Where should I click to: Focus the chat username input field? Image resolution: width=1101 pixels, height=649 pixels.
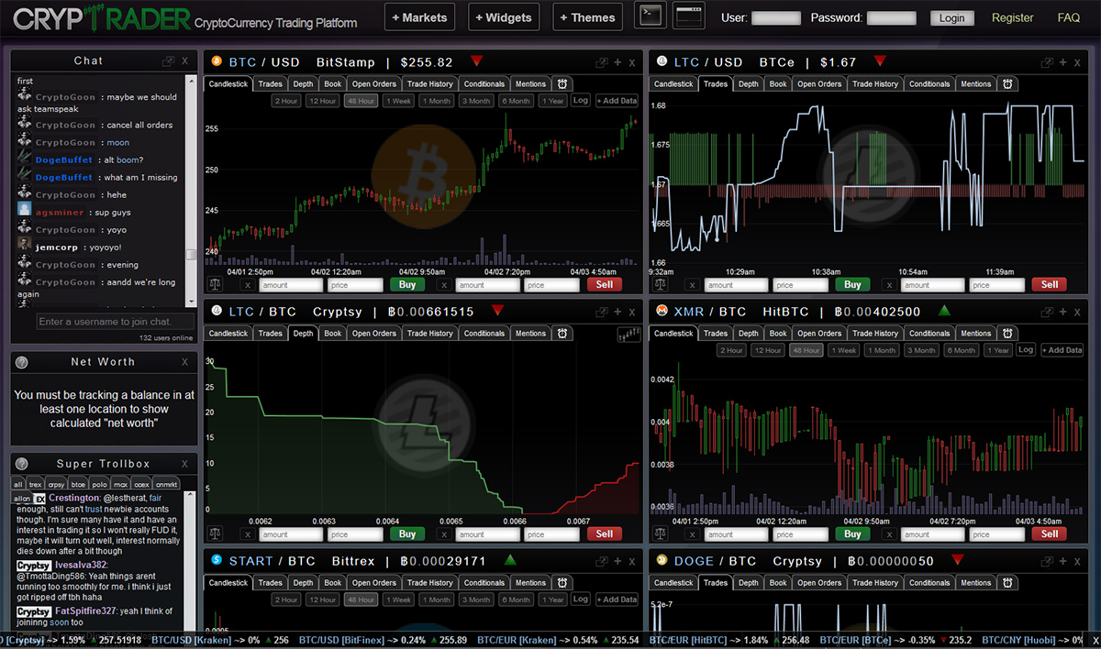click(x=116, y=322)
